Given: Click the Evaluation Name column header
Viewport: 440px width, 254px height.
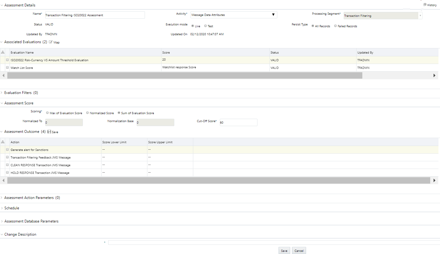Looking at the screenshot, I should coord(85,52).
